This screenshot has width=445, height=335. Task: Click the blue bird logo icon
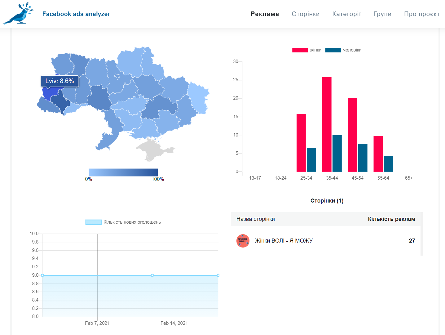click(x=18, y=13)
